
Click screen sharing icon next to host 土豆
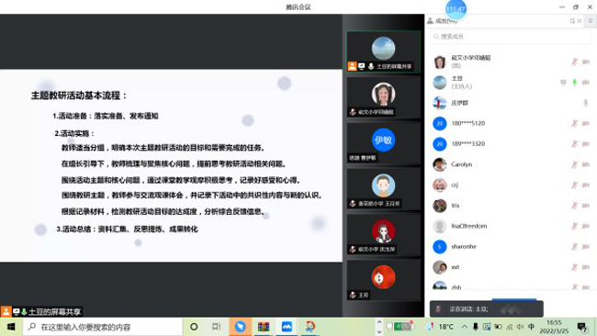click(x=563, y=83)
